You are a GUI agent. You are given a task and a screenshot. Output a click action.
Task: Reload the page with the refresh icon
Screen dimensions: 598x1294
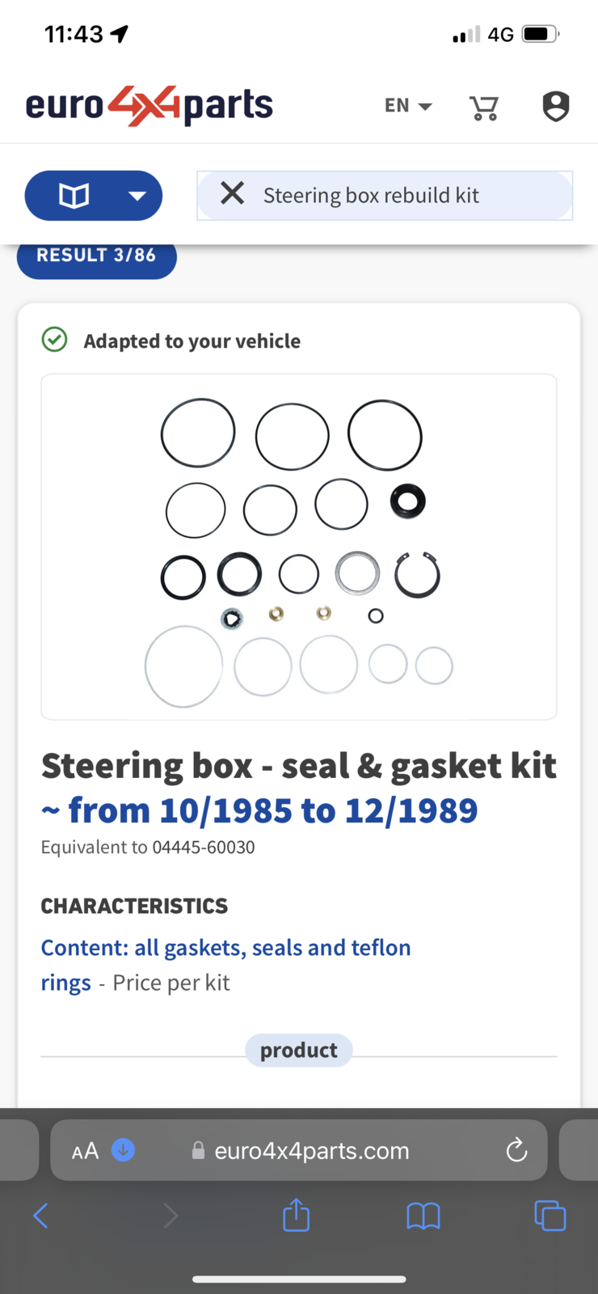point(516,1150)
